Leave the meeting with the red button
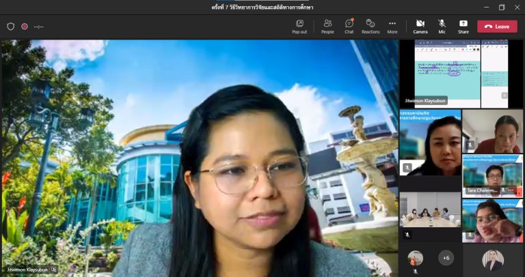 click(x=497, y=27)
